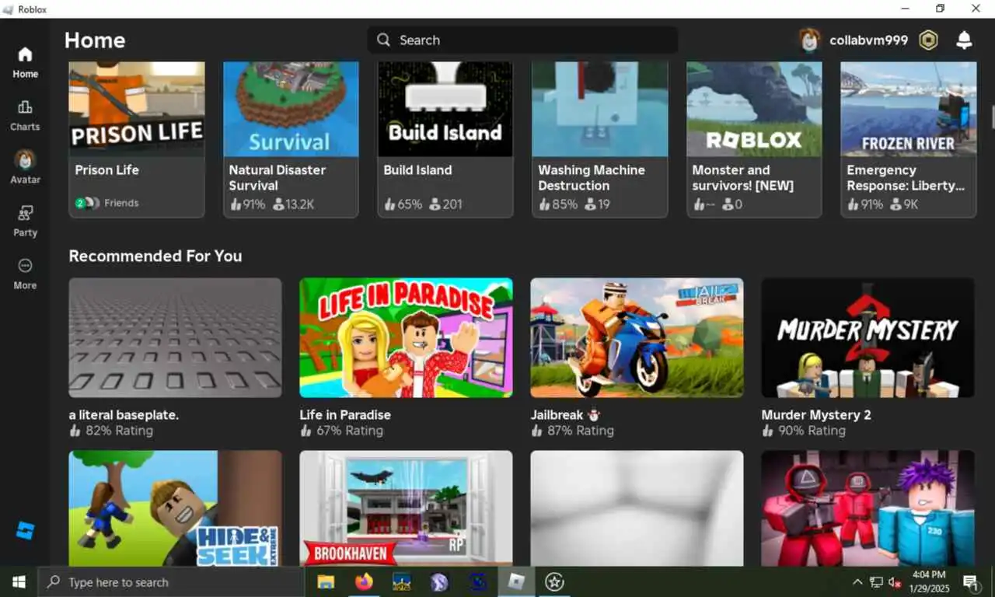995x597 pixels.
Task: Click Murder Mystery 2 title text
Action: 816,415
